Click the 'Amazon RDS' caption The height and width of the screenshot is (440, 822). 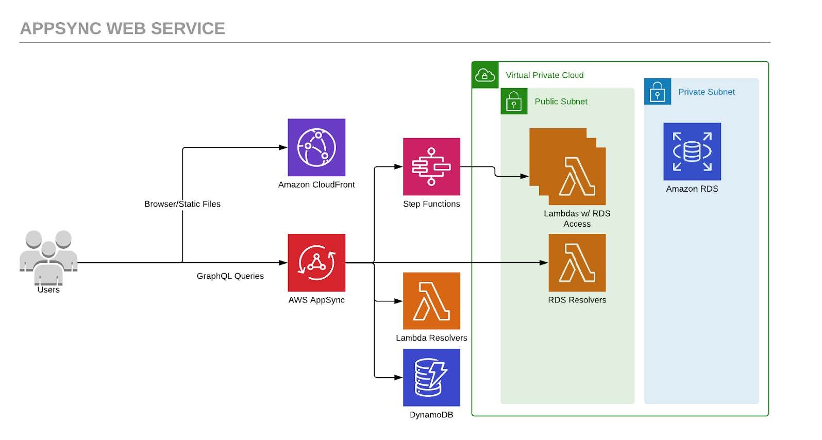tap(692, 189)
